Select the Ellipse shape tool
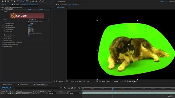 coord(21,1)
